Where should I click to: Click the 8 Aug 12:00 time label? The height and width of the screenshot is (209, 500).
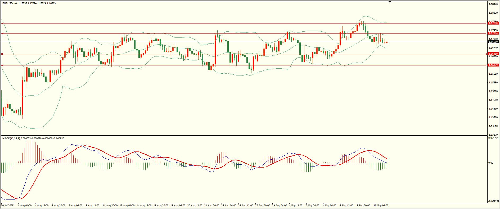coord(92,206)
